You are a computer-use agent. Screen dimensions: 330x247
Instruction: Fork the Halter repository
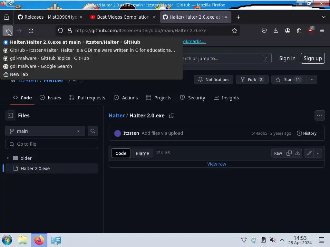click(252, 80)
